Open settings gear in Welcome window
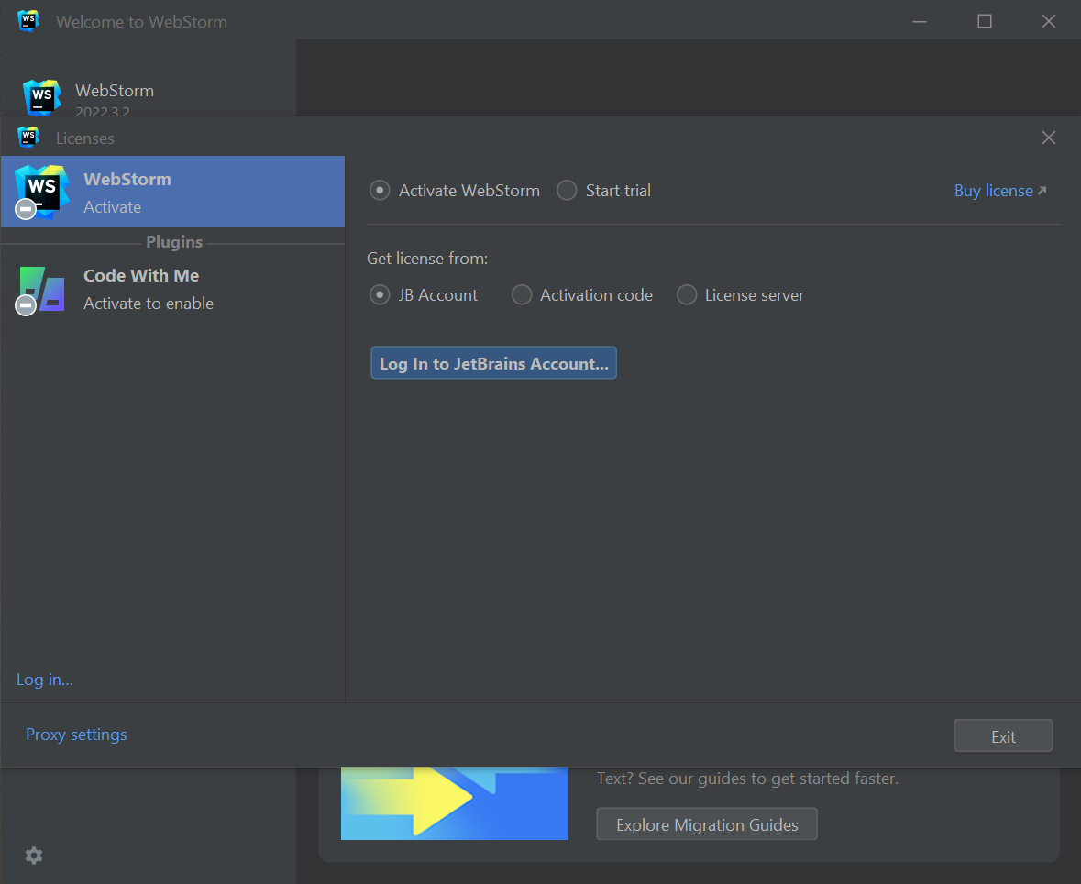Image resolution: width=1081 pixels, height=884 pixels. (x=34, y=856)
